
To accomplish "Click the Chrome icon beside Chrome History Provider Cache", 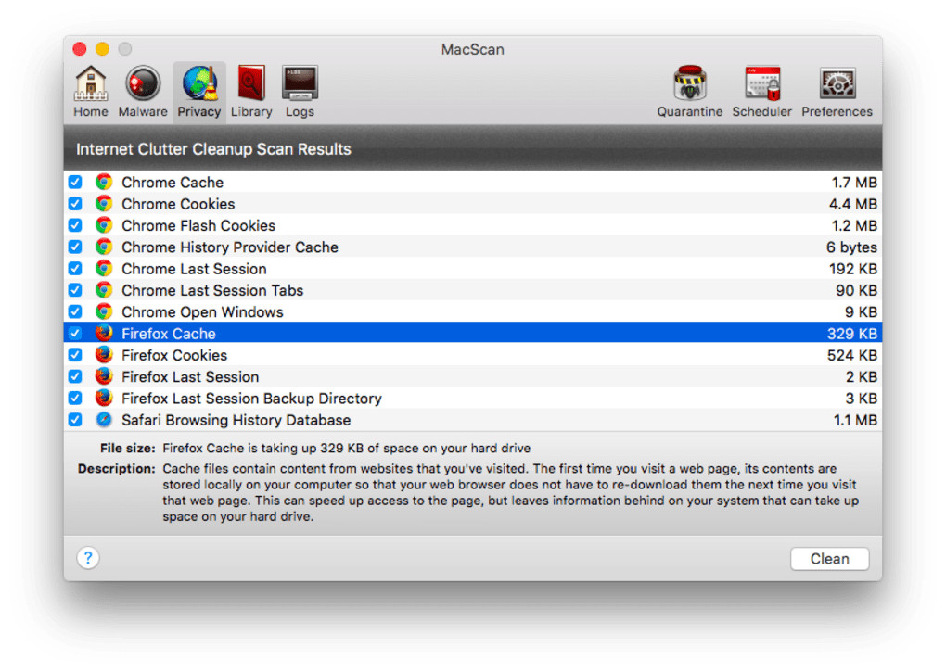I will [x=104, y=247].
